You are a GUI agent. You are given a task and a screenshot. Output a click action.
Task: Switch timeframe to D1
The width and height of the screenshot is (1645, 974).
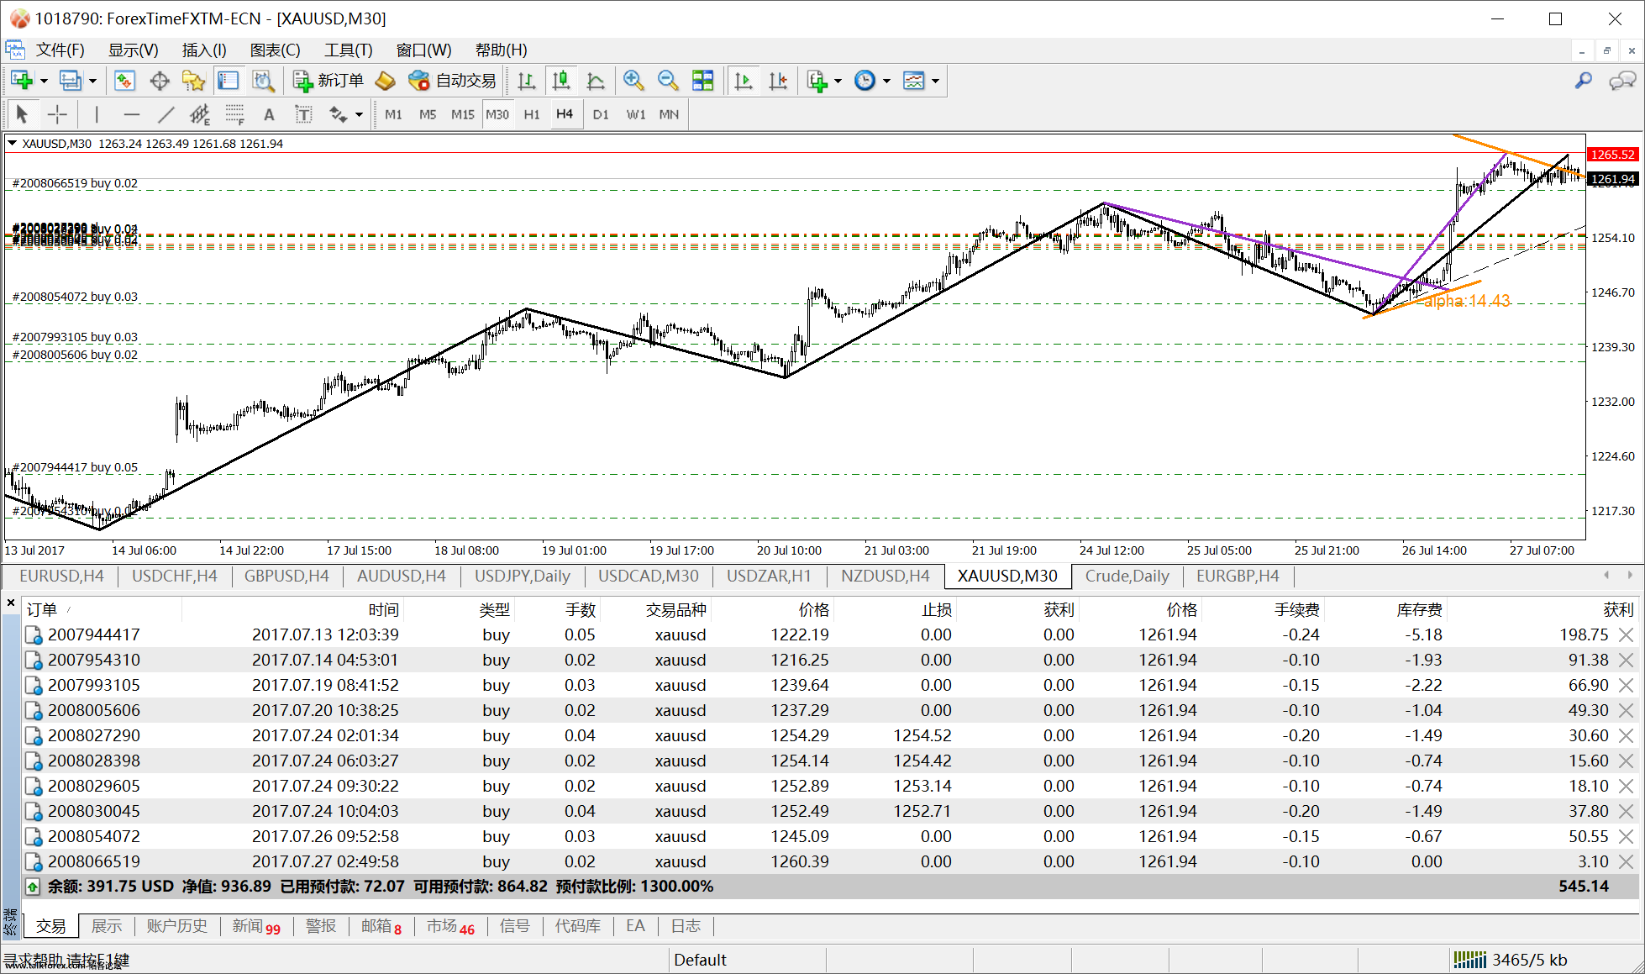pyautogui.click(x=601, y=114)
